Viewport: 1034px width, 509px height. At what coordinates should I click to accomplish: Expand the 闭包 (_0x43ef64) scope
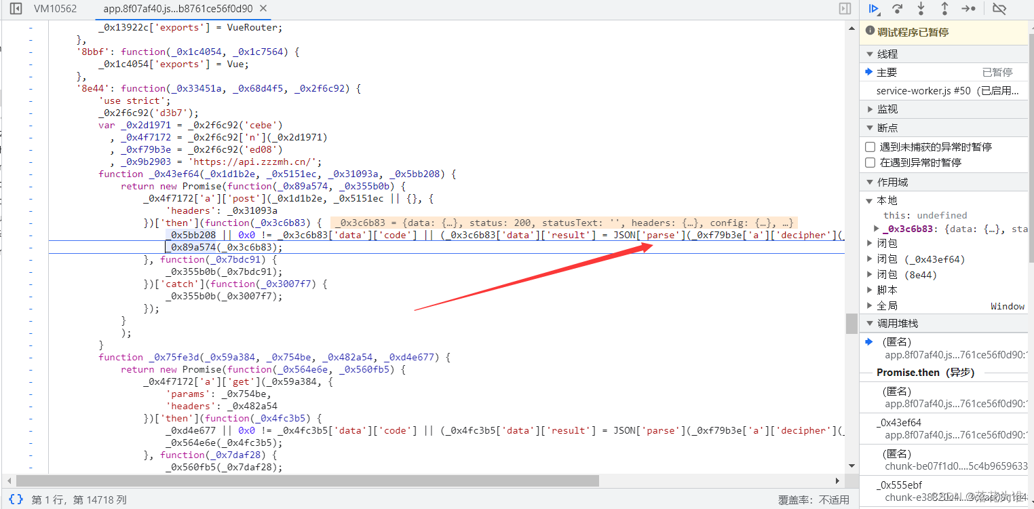coord(870,259)
